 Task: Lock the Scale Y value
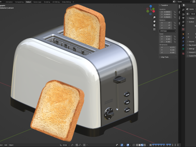[x=175, y=39]
